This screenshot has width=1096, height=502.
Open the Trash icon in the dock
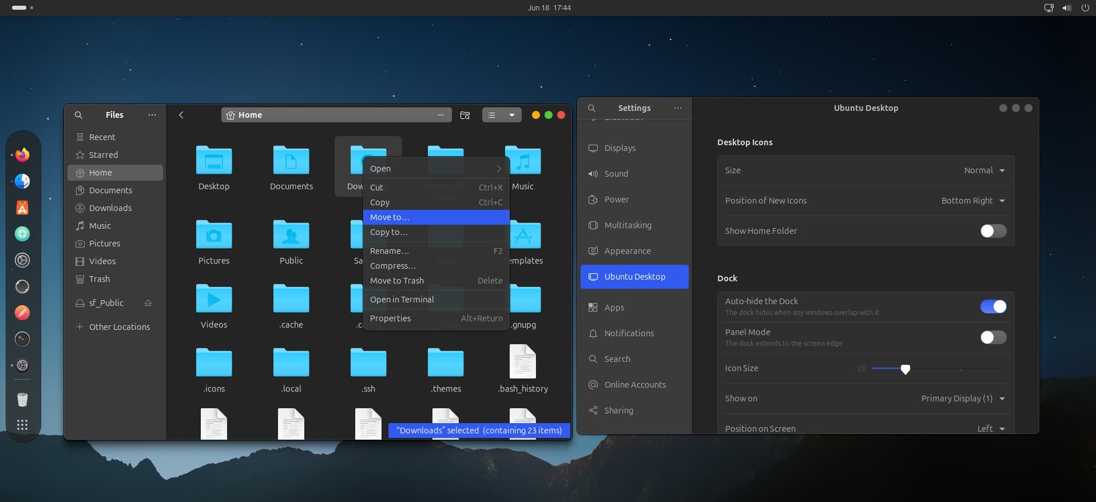(x=22, y=399)
